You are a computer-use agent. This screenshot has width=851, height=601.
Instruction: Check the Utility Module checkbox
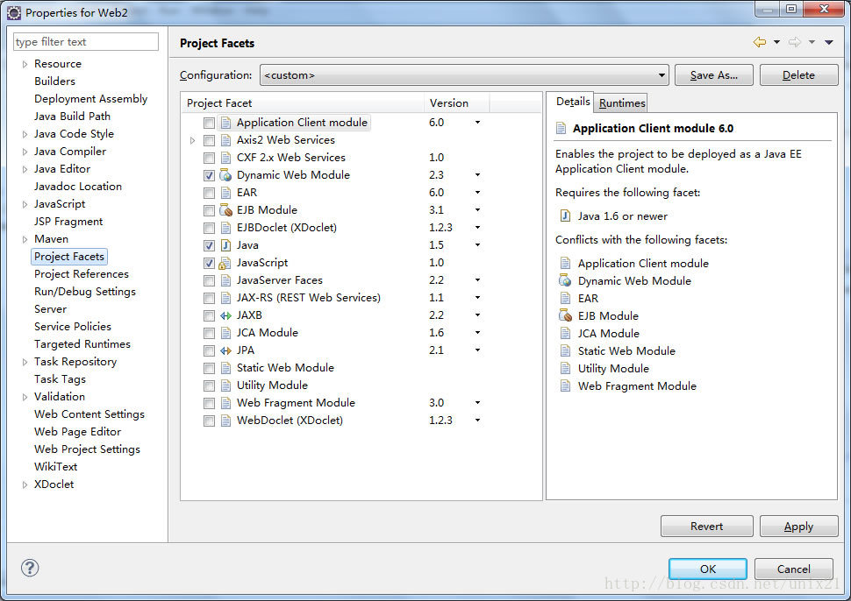(209, 385)
